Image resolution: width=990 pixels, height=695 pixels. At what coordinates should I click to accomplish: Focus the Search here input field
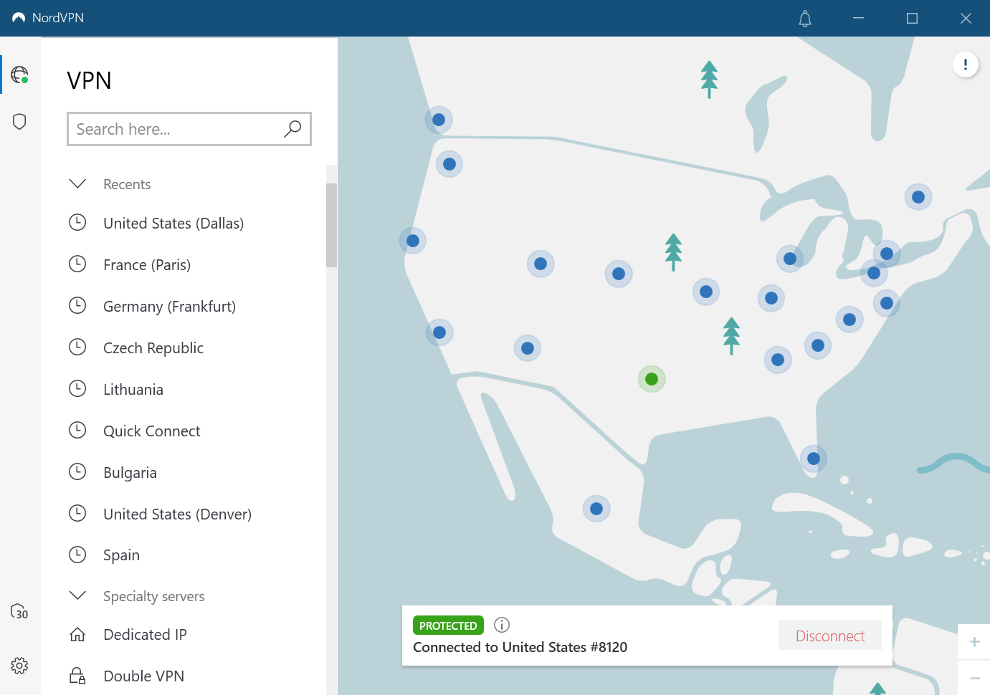[x=189, y=129]
